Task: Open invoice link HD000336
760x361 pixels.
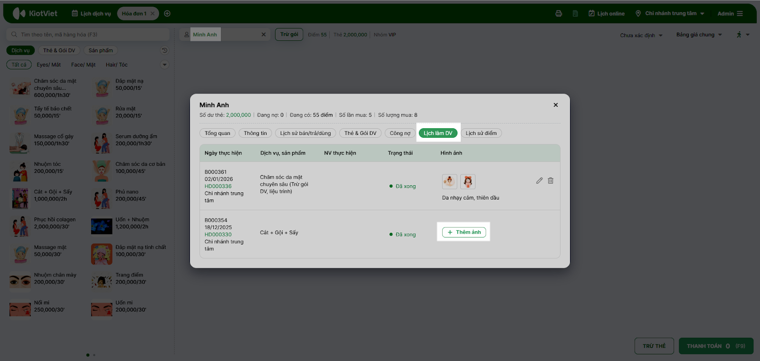Action: tap(218, 186)
